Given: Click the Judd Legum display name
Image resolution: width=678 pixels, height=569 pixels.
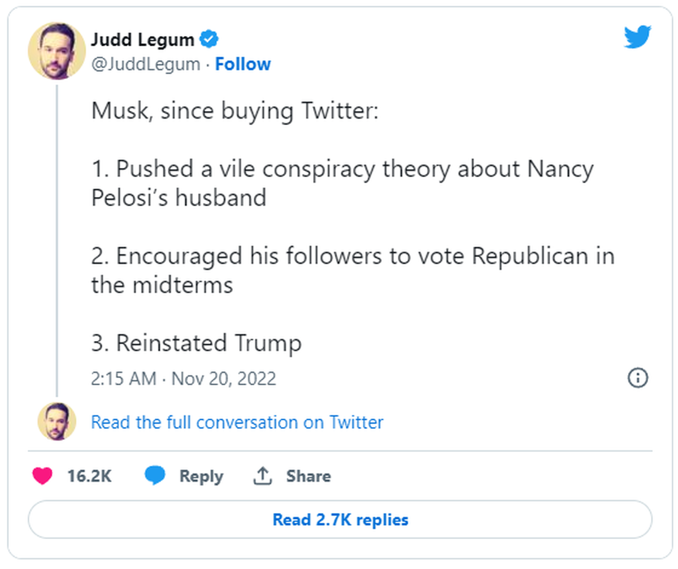Looking at the screenshot, I should 143,40.
